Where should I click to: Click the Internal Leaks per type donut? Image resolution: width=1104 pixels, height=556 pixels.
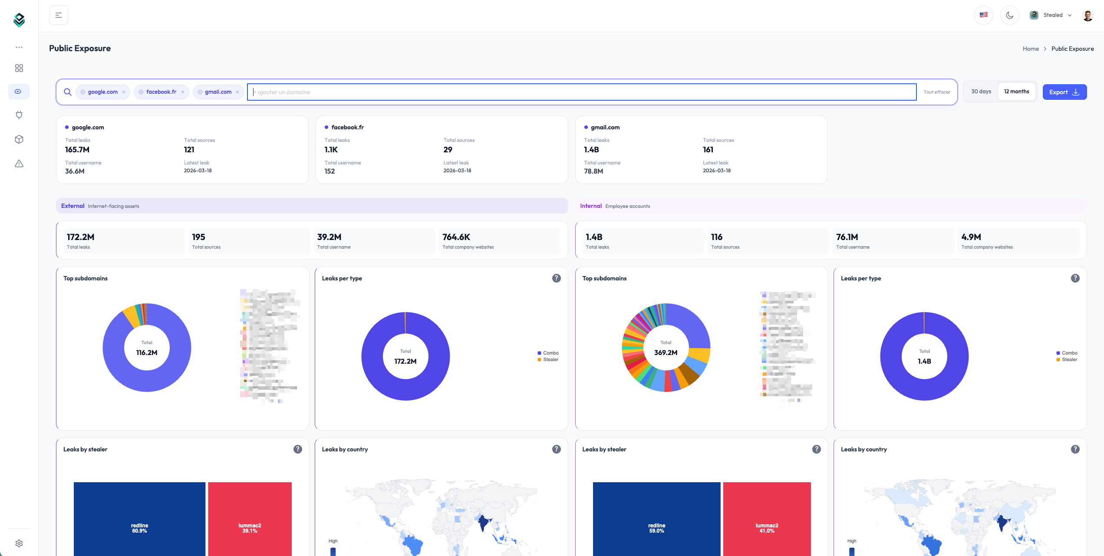[x=924, y=356]
